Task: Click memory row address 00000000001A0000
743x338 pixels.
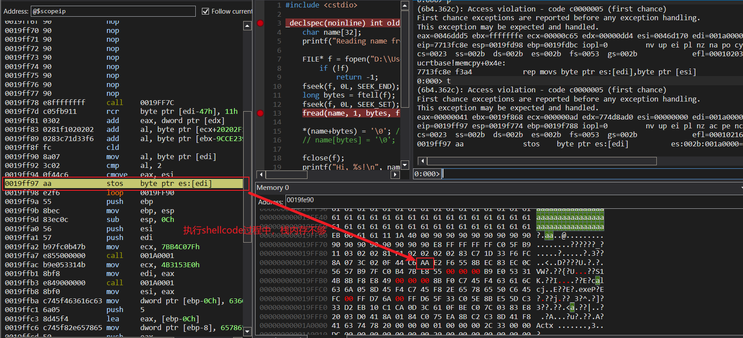Action: (293, 325)
